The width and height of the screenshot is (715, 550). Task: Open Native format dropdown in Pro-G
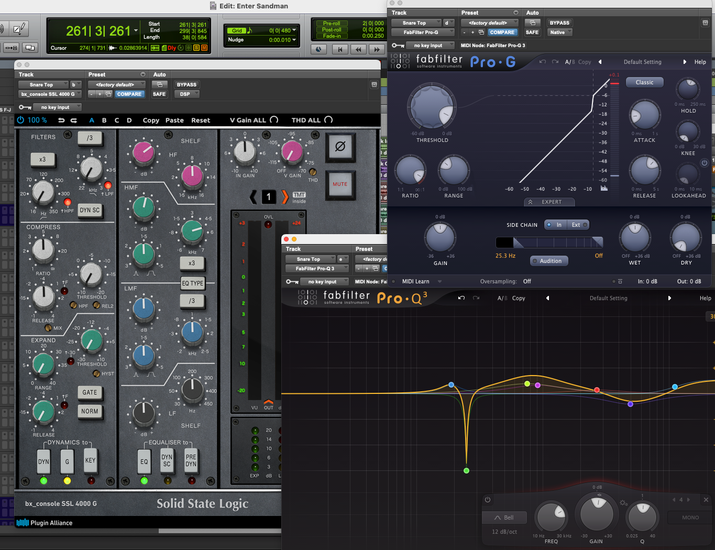click(560, 32)
